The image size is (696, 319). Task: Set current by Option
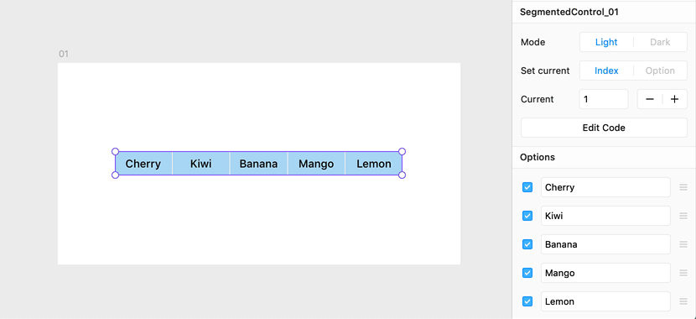(x=660, y=71)
